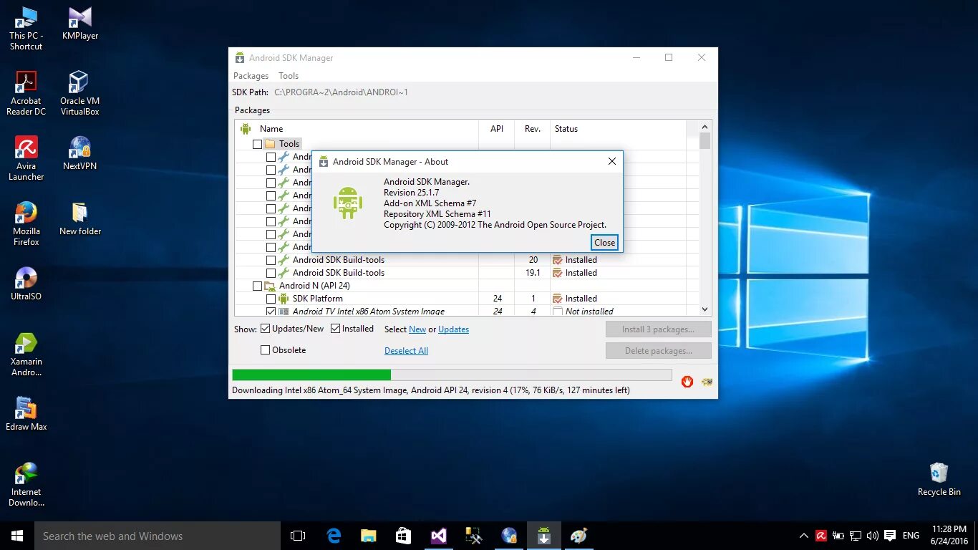This screenshot has height=550, width=978.
Task: Click the Rev. column header
Action: (532, 129)
